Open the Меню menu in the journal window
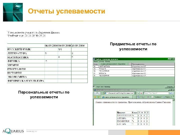The width and height of the screenshot is (180, 135). [95, 61]
